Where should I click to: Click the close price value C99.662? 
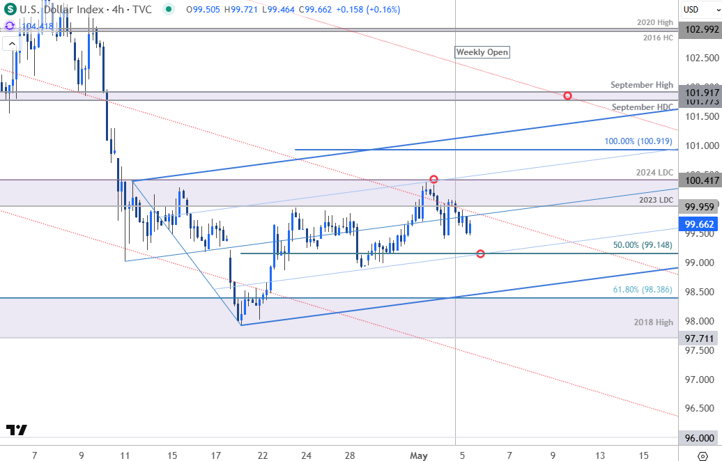(315, 9)
